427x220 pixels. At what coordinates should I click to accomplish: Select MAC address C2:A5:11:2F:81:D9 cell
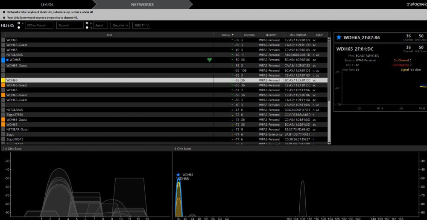click(x=297, y=40)
